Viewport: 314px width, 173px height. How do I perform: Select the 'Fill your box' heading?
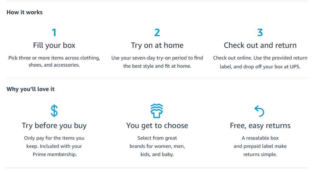(x=54, y=45)
